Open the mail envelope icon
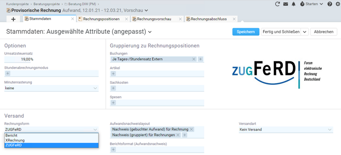Screen dimensions: 341x155 (286, 4)
